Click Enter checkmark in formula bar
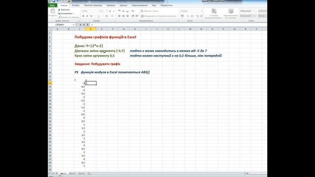 point(84,25)
